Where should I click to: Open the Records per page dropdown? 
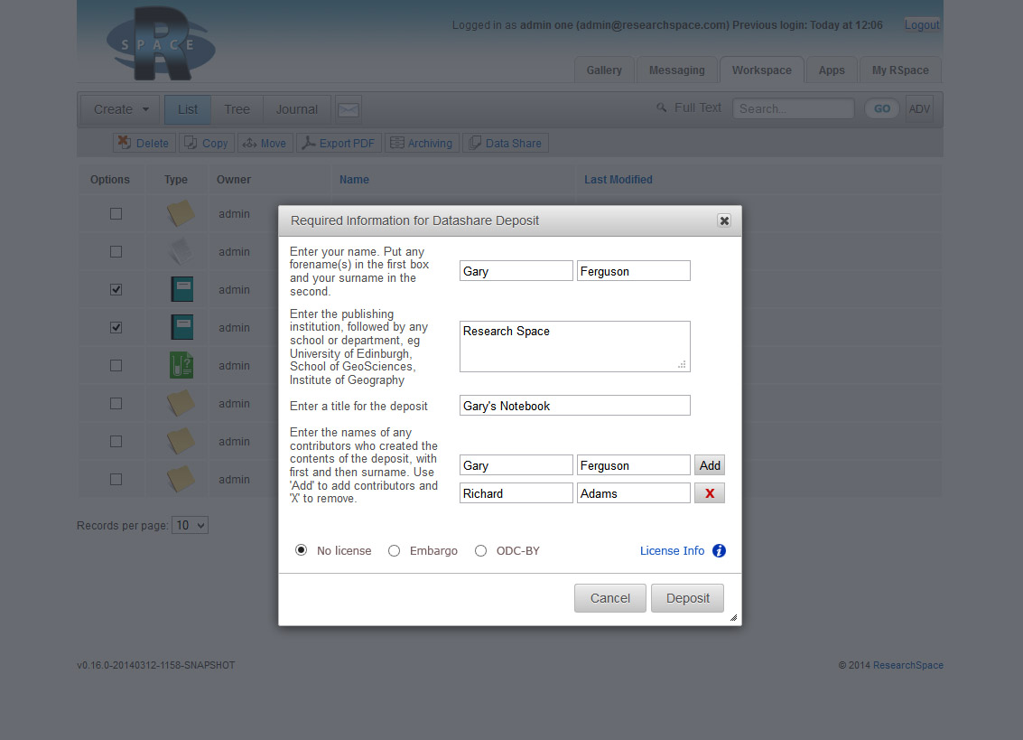click(x=190, y=525)
